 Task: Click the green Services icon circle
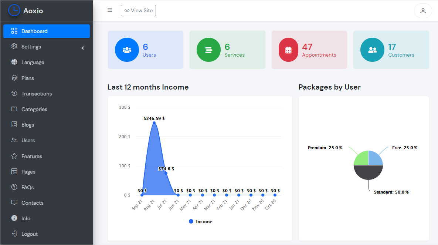pyautogui.click(x=209, y=50)
